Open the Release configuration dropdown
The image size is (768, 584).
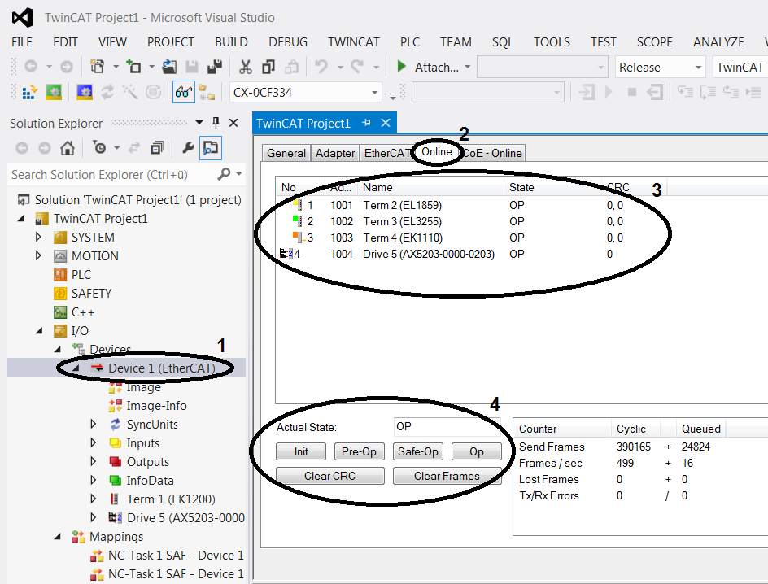(x=699, y=67)
